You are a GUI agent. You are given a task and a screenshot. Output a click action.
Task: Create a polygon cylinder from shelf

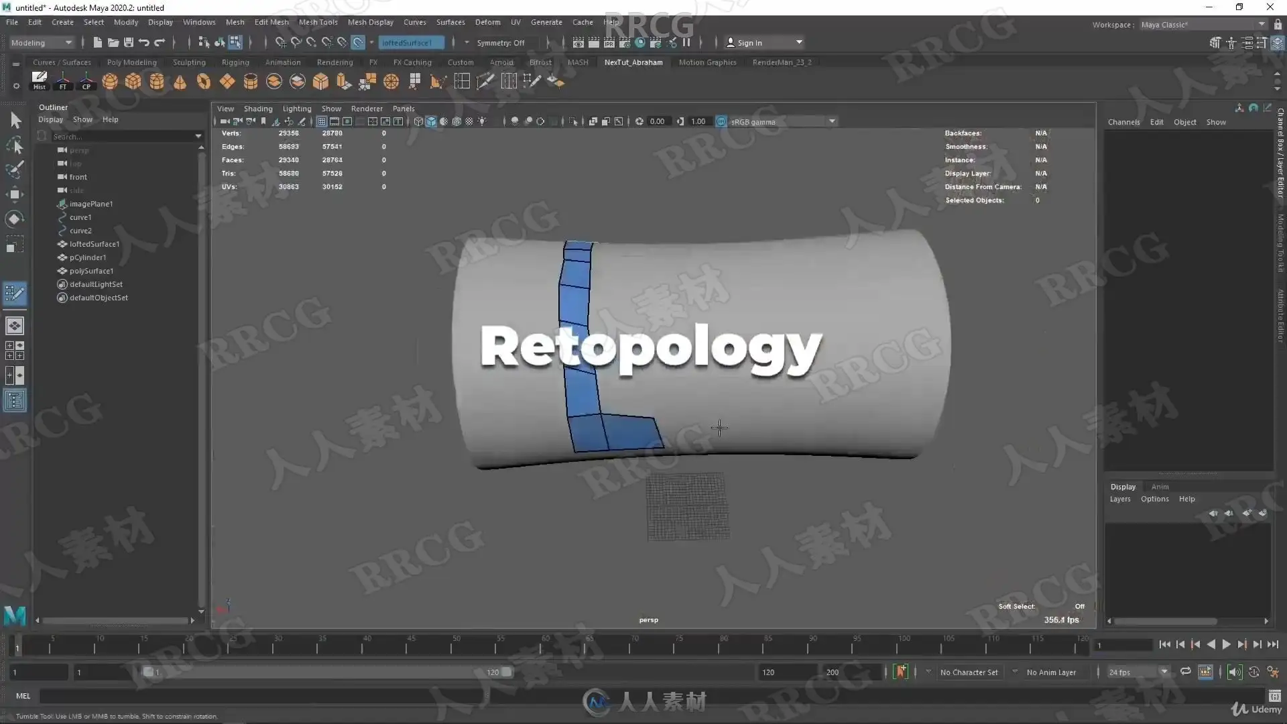click(x=157, y=82)
